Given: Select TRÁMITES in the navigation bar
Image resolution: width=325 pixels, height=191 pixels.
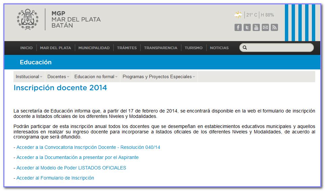Looking at the screenshot, I should pos(127,48).
